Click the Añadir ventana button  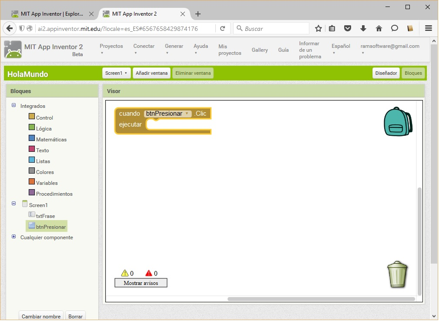click(151, 73)
